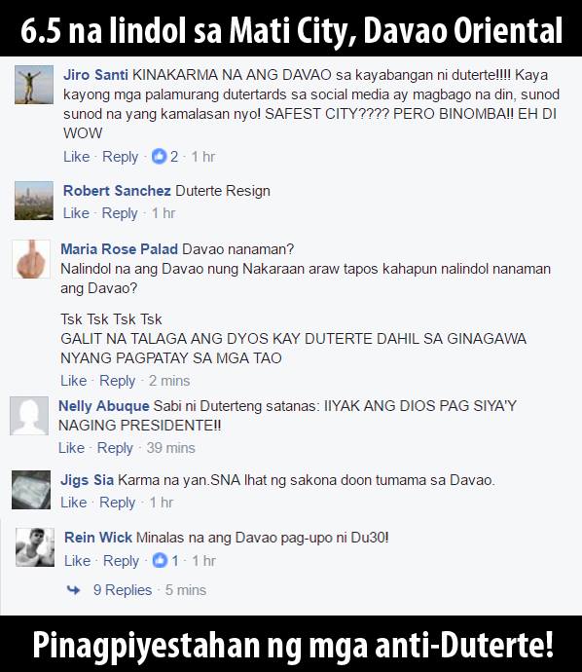Open Jigs Sia's profile picture
This screenshot has width=582, height=672.
[31, 490]
